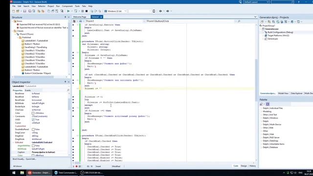This screenshot has width=313, height=176.
Task: Click the device icon beside the platform combo
Action: [154, 11]
